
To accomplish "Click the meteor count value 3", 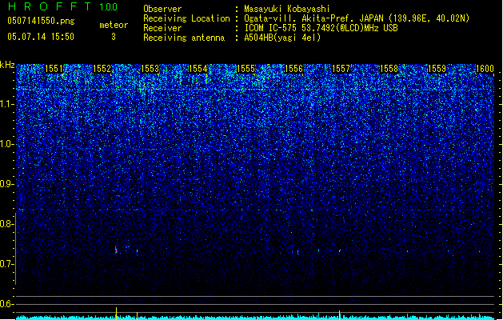I will pos(114,37).
